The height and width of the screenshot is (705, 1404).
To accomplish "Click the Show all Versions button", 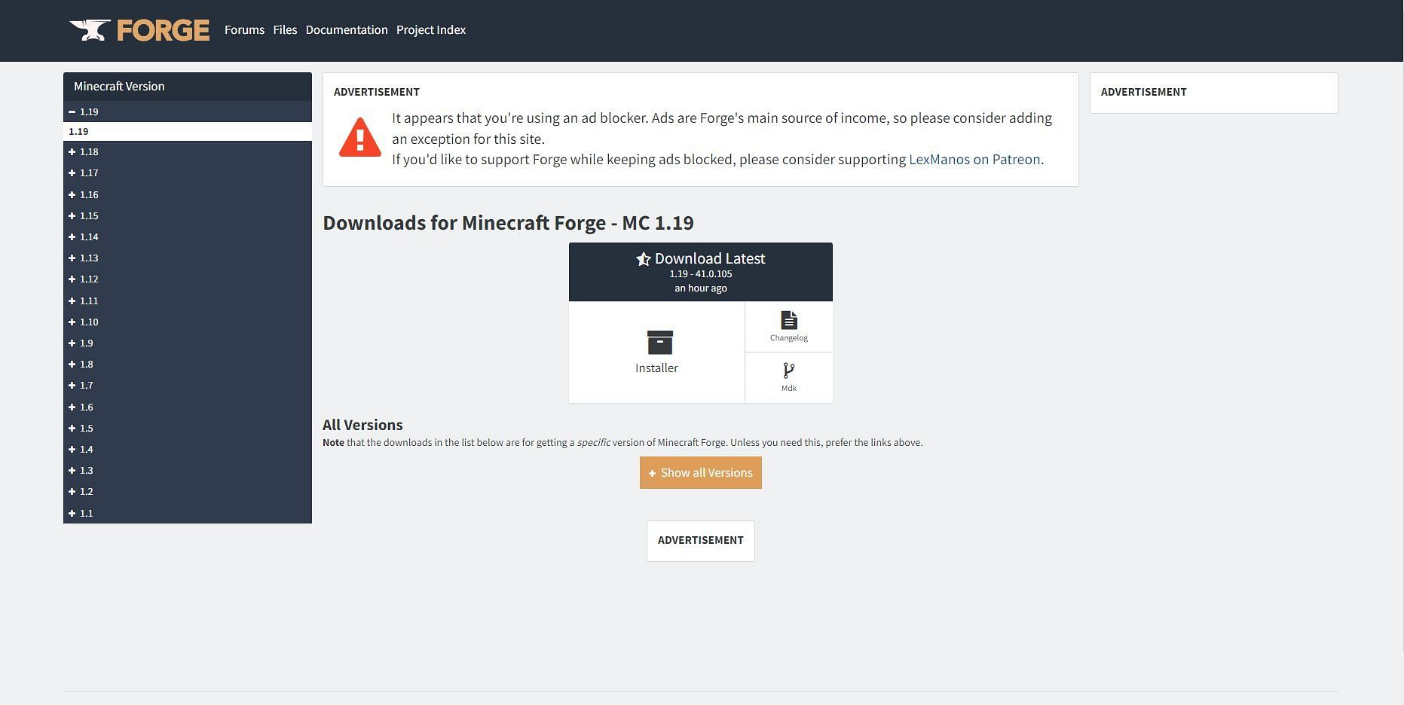I will click(701, 473).
